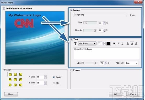Click the Reset button

(x=11, y=94)
